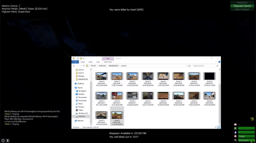Select the dark video file 2020.05.07 - 01.44.32.11.DVR
Image resolution: width=256 pixels, height=143 pixels.
point(209,79)
